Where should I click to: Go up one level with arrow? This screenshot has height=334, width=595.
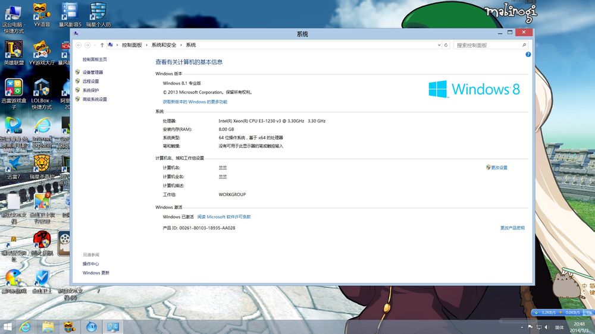click(x=102, y=45)
